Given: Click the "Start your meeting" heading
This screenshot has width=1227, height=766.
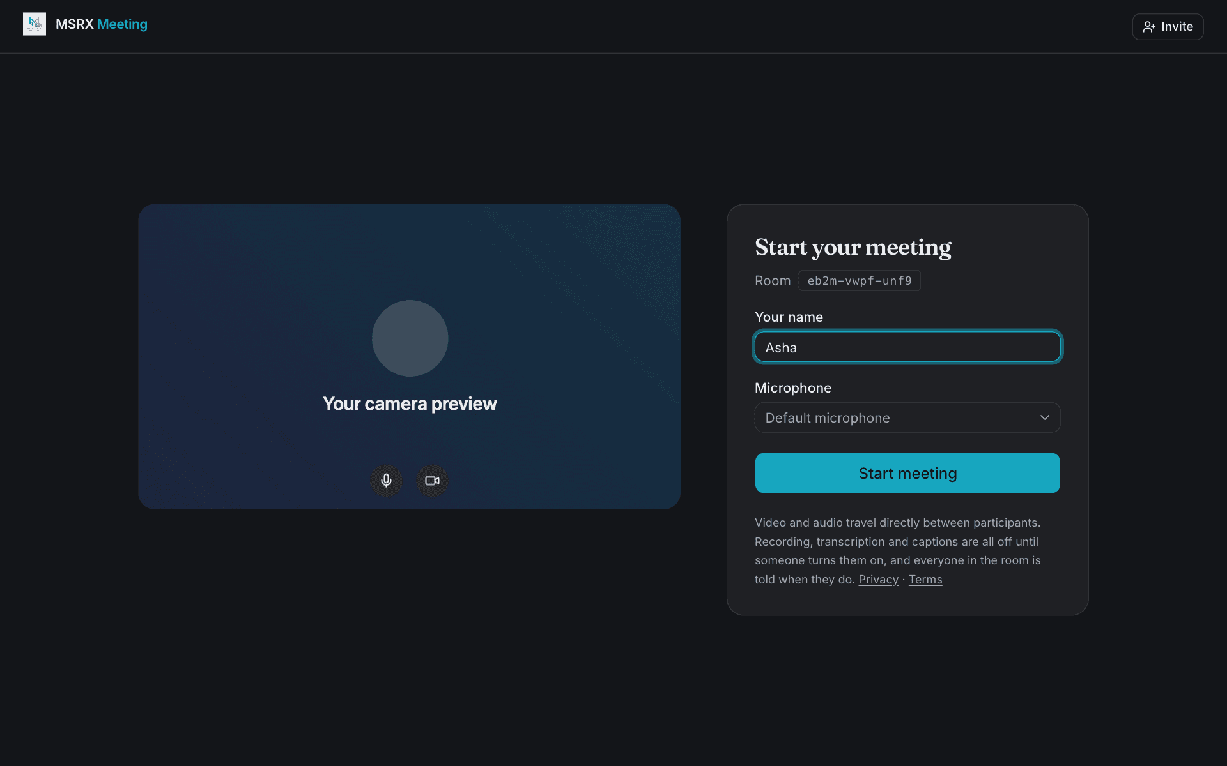Looking at the screenshot, I should click(853, 248).
